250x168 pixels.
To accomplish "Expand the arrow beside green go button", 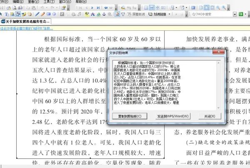I will (x=245, y=14).
